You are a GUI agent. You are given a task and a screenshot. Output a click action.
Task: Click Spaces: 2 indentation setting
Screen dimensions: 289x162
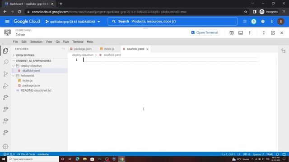tap(258, 154)
